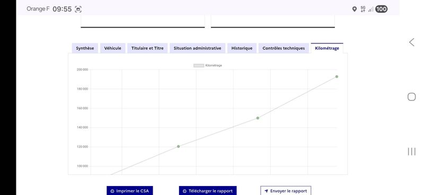Viewport: 424px width, 195px height.
Task: Tap the 5G network status icon
Action: point(363,9)
